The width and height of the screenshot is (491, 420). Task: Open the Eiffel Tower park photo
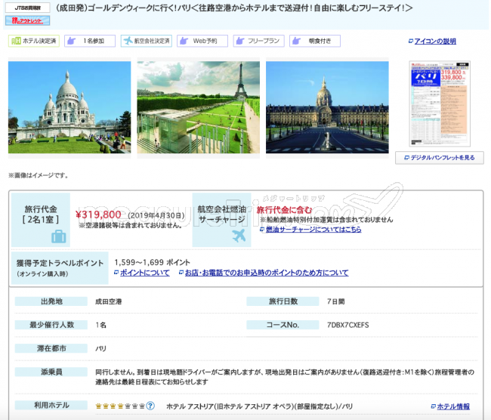198,107
